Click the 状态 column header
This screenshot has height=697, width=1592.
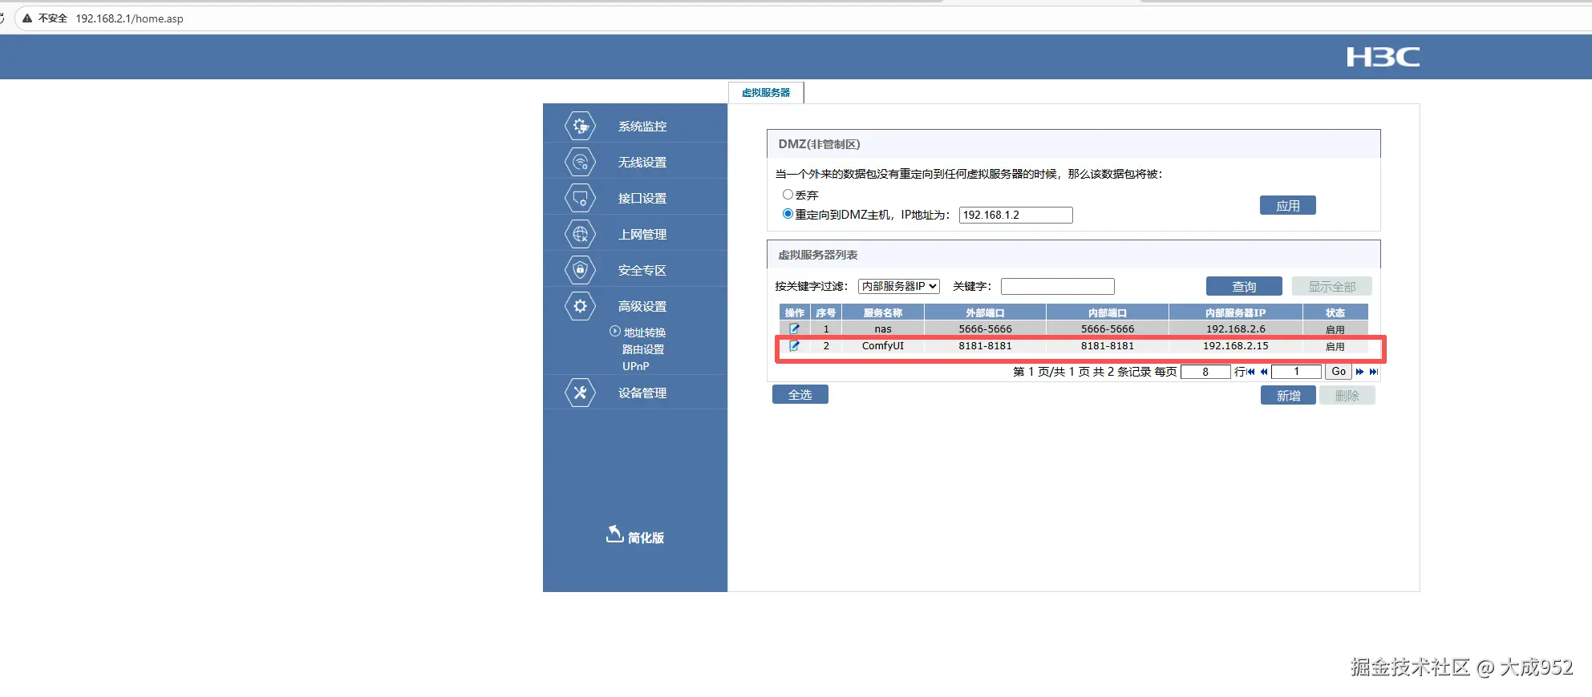1335,312
